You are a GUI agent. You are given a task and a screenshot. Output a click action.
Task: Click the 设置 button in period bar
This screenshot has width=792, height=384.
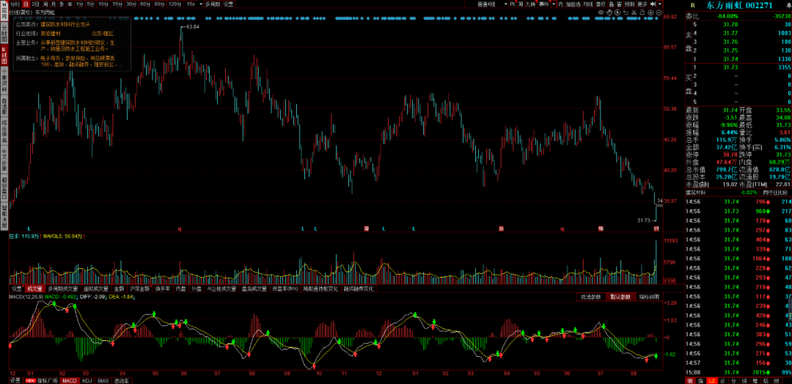coord(228,4)
